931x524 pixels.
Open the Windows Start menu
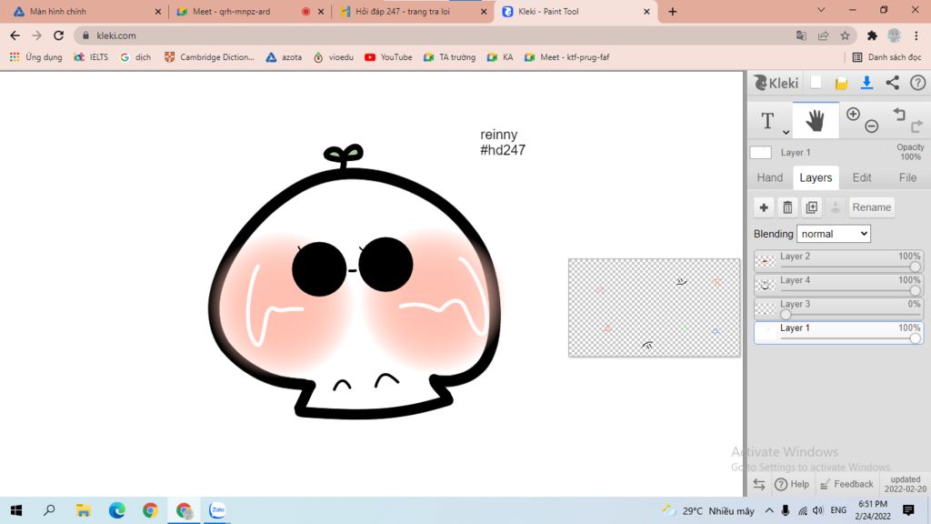(x=16, y=510)
